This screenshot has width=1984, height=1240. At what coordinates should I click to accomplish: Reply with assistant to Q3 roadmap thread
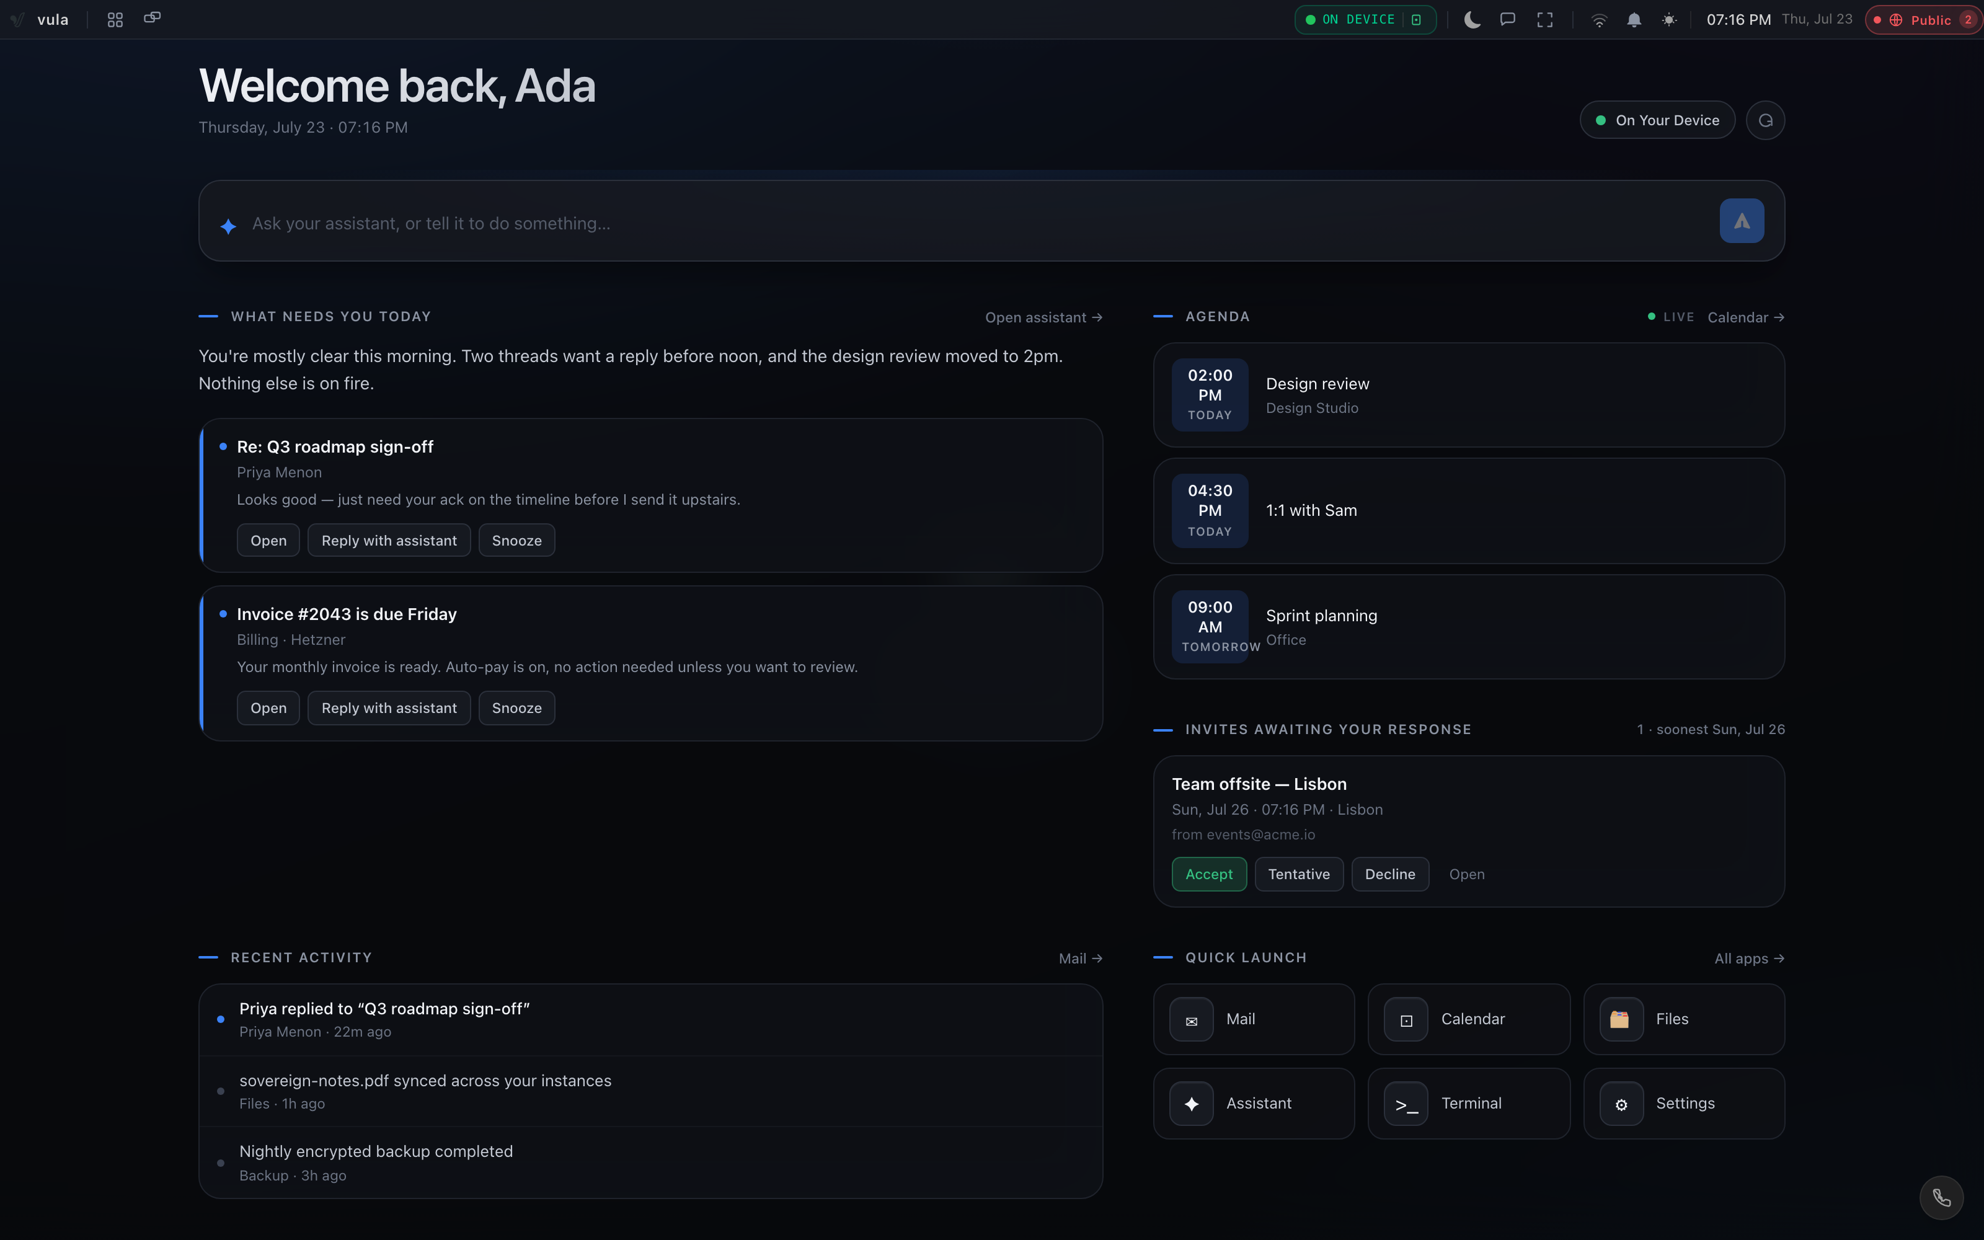coord(389,541)
